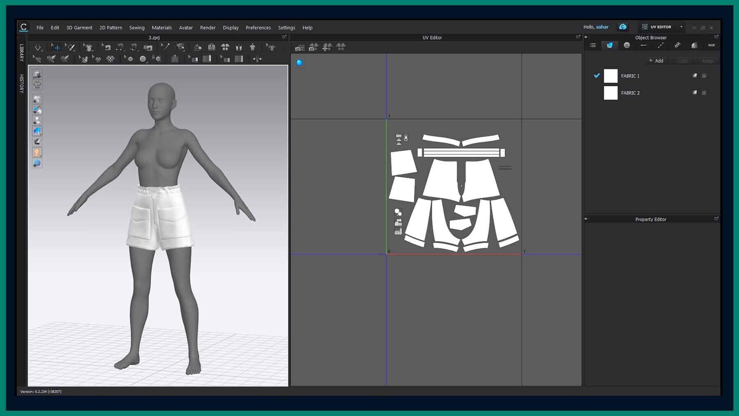Open the Button tab in Object Browser
739x416 pixels.
(627, 45)
